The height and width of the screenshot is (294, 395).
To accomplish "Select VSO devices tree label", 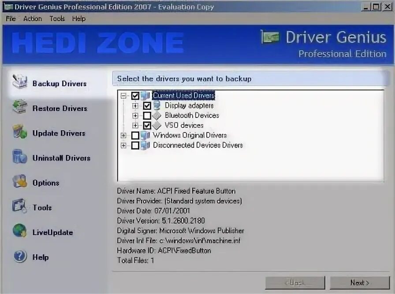I will (x=184, y=125).
